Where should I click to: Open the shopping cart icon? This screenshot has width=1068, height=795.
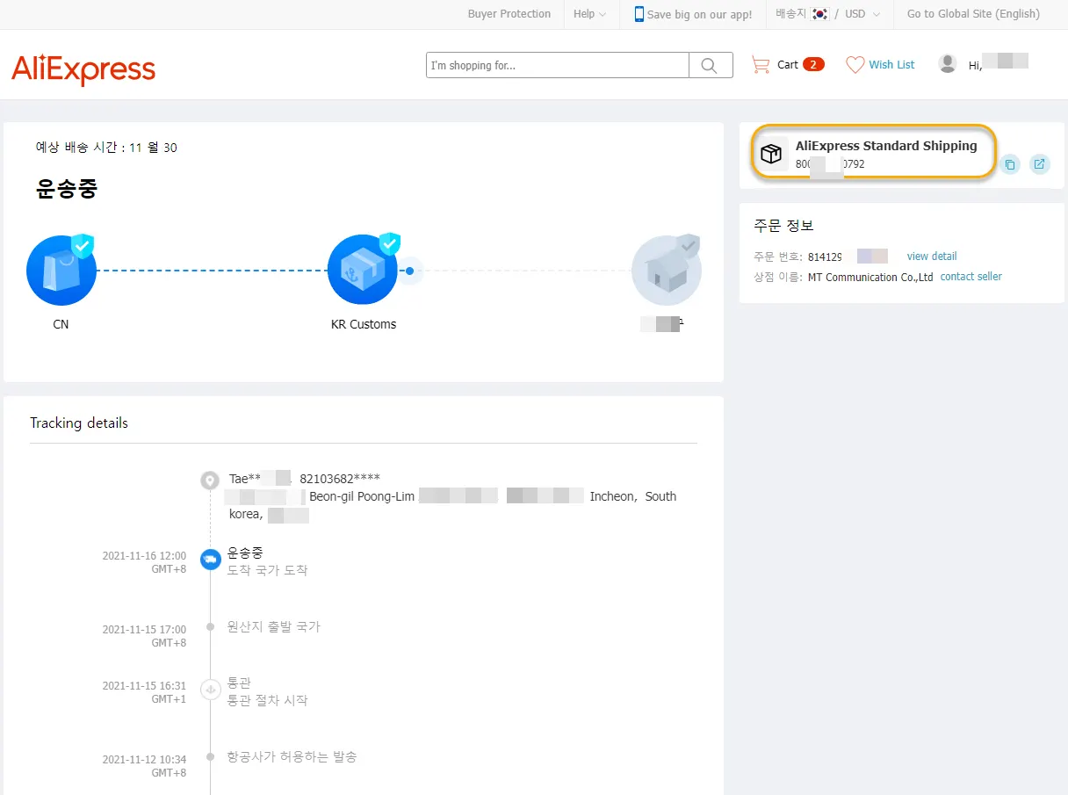(x=761, y=64)
